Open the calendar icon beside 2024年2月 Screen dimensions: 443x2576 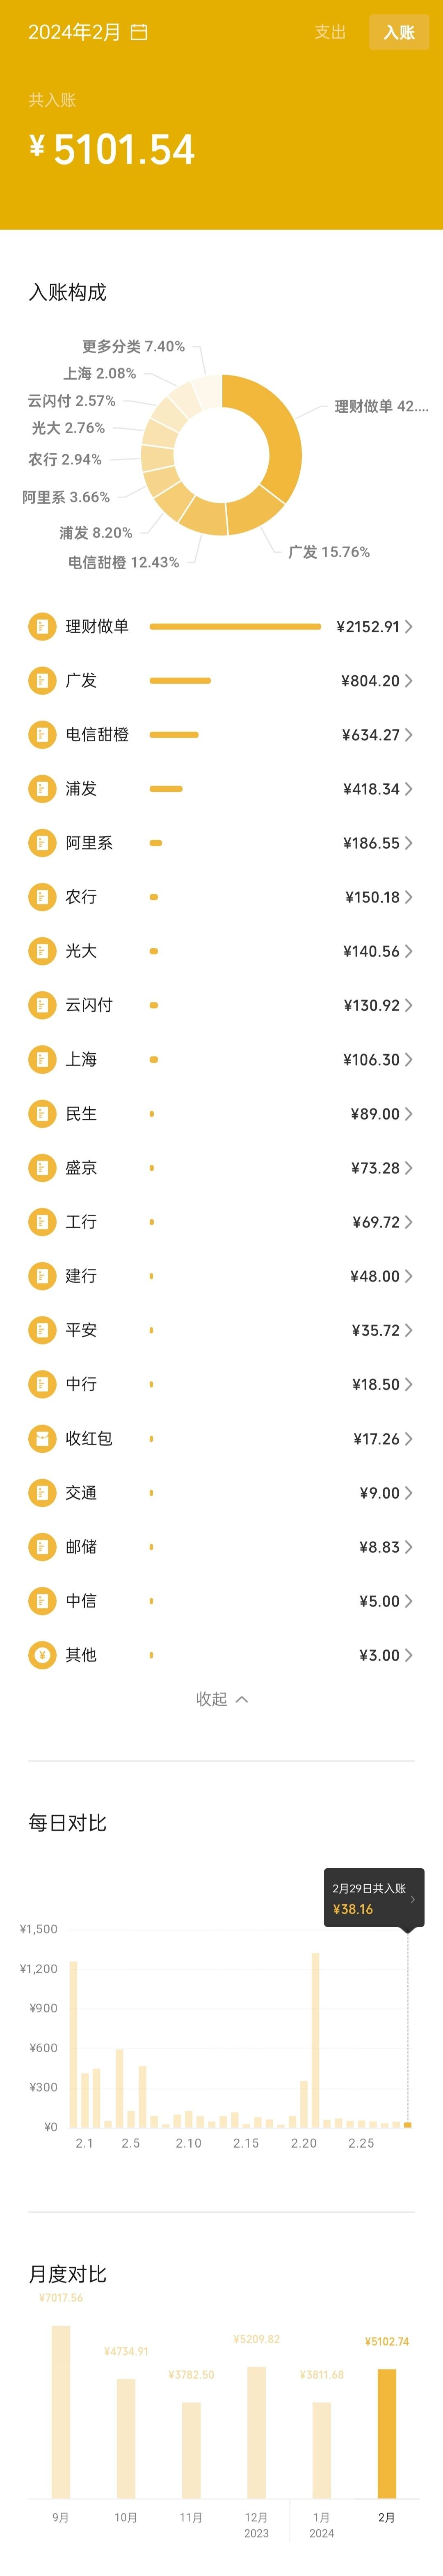pyautogui.click(x=139, y=33)
